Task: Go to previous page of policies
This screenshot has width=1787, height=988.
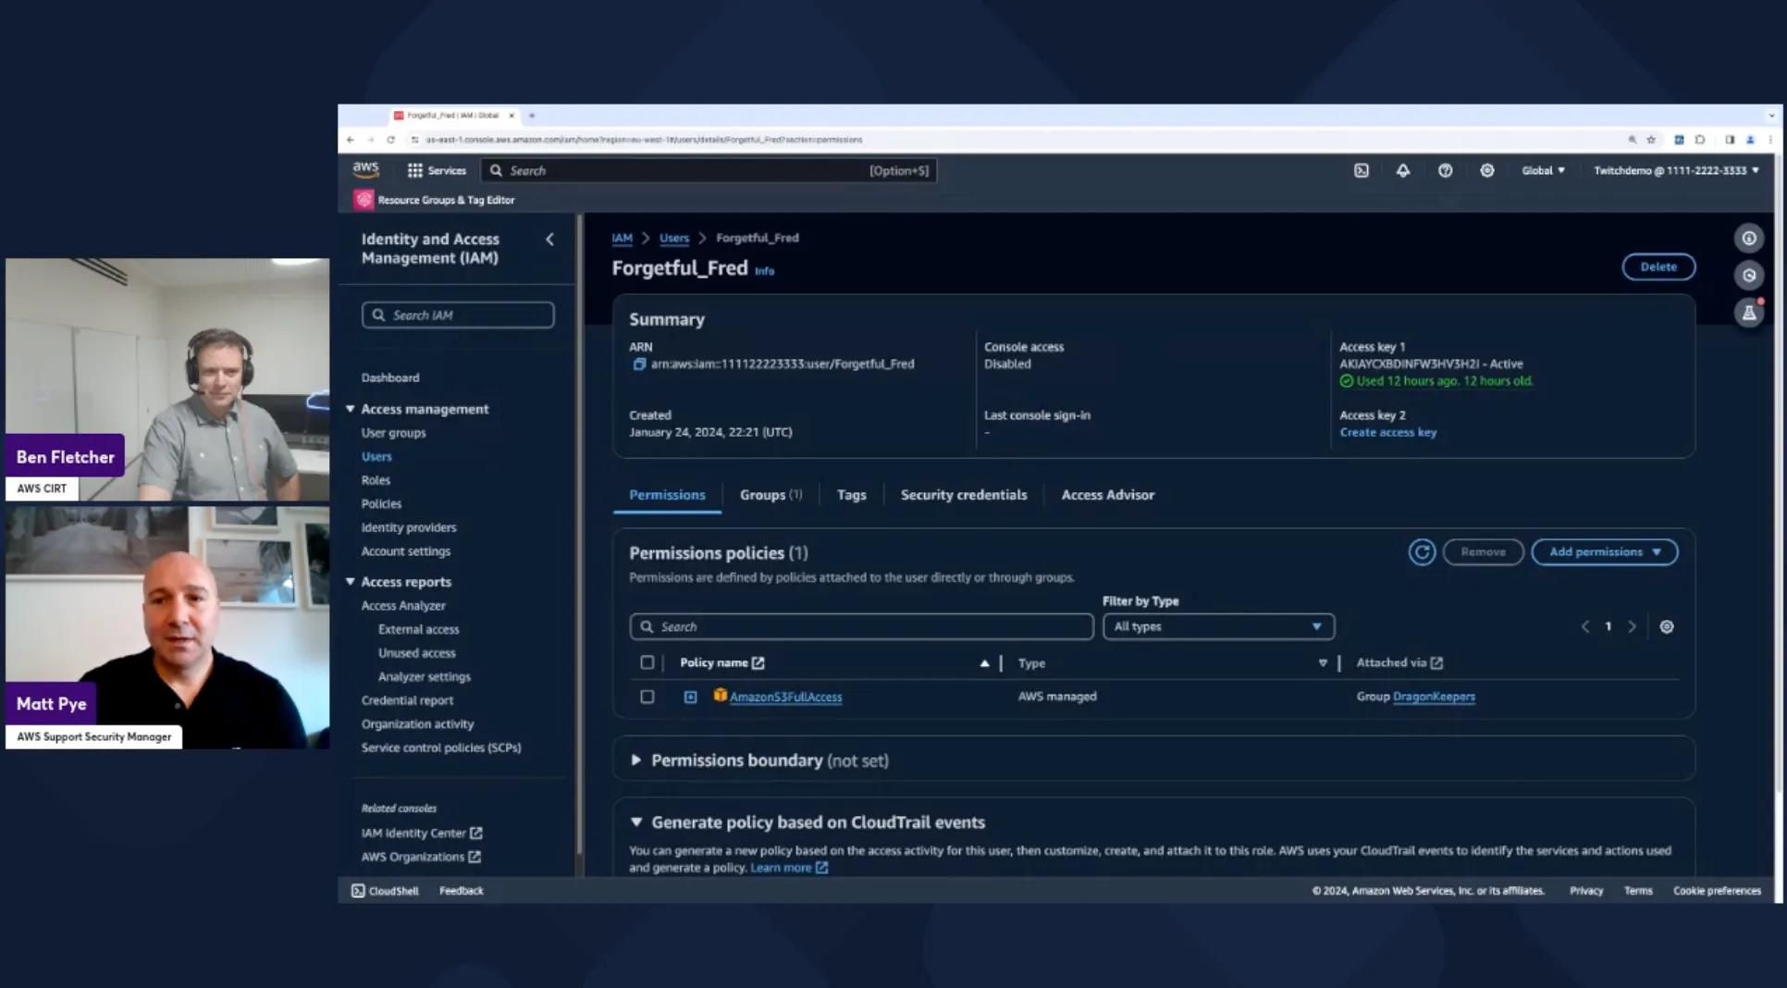Action: [x=1585, y=627]
